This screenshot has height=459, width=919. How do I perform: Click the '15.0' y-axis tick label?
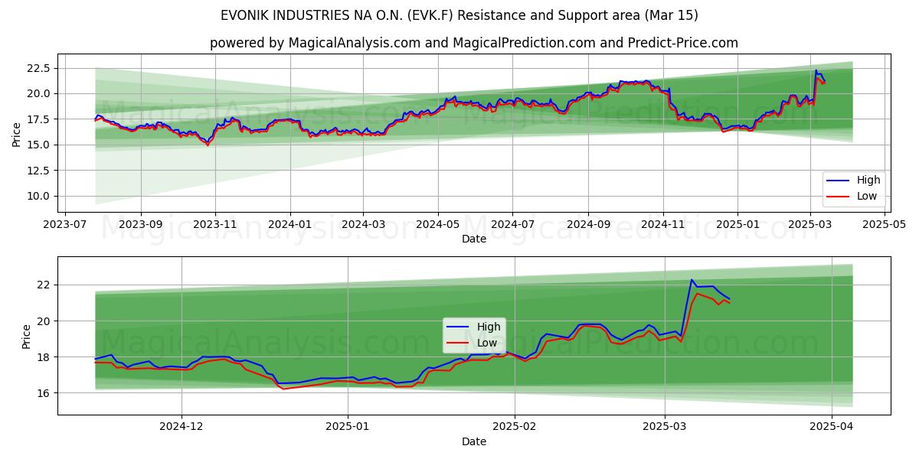click(39, 145)
